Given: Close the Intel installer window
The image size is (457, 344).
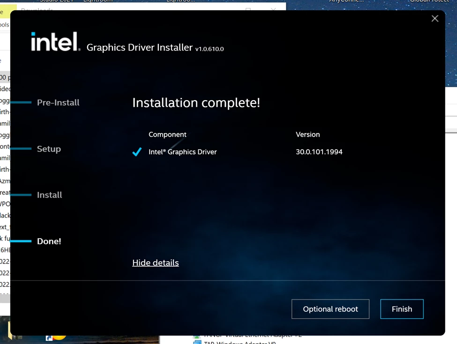Looking at the screenshot, I should tap(435, 19).
